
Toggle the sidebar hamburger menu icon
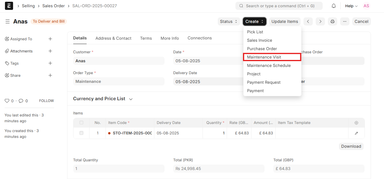coord(8,21)
